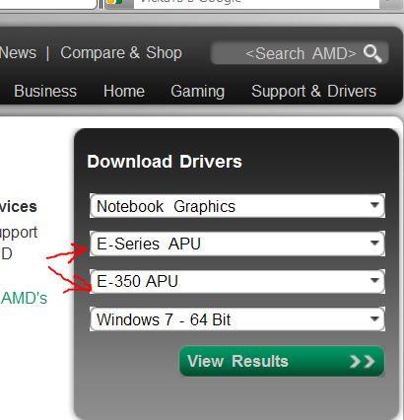Click the magnifying glass search icon

372,53
